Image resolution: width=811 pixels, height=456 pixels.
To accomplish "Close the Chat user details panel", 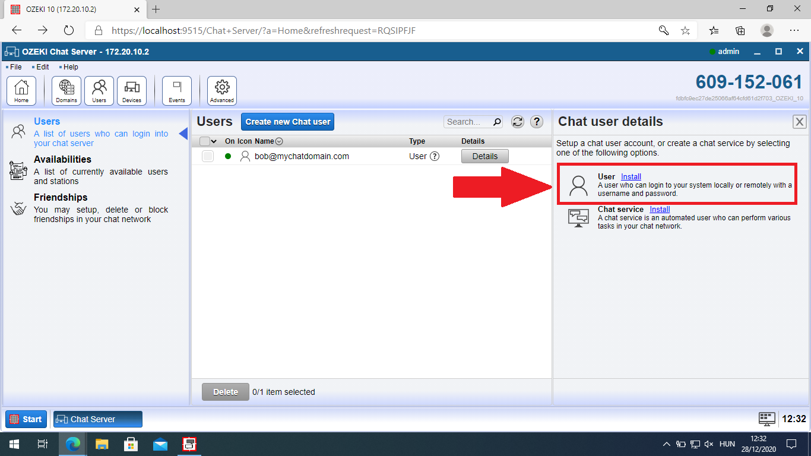I will (800, 122).
